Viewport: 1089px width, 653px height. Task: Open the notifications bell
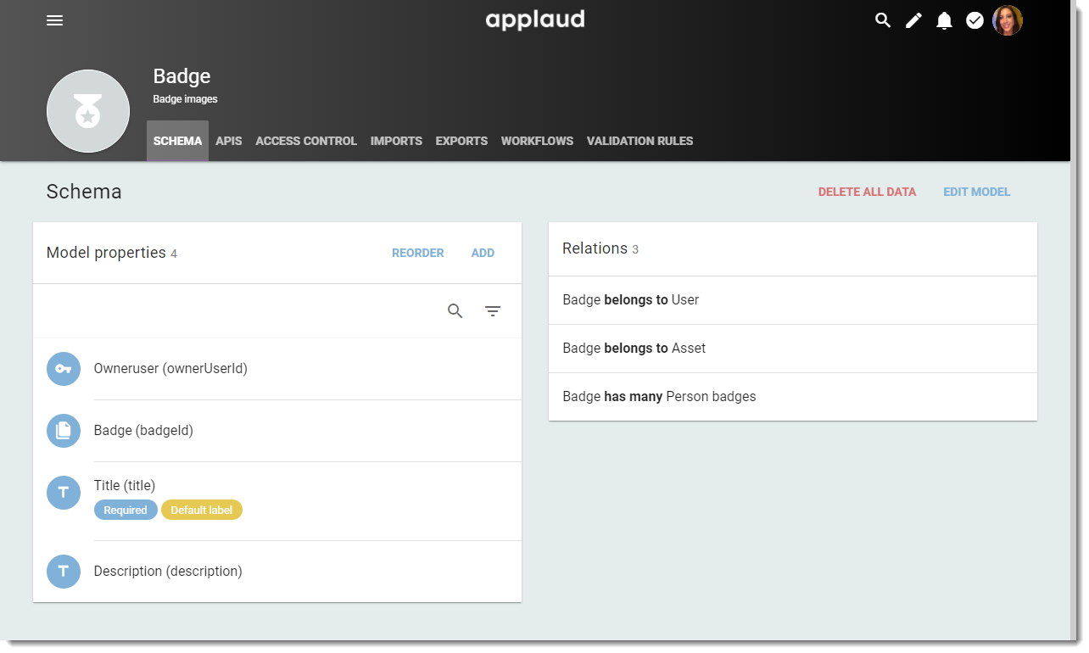click(x=944, y=20)
